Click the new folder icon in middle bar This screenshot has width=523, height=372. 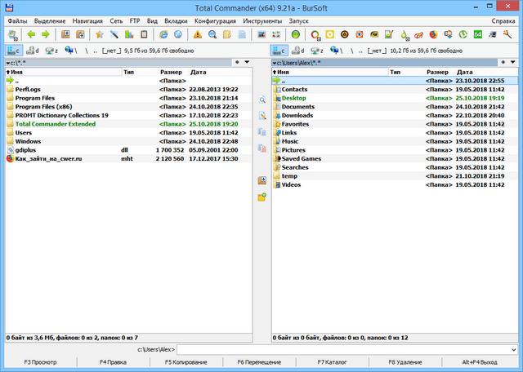pyautogui.click(x=262, y=197)
